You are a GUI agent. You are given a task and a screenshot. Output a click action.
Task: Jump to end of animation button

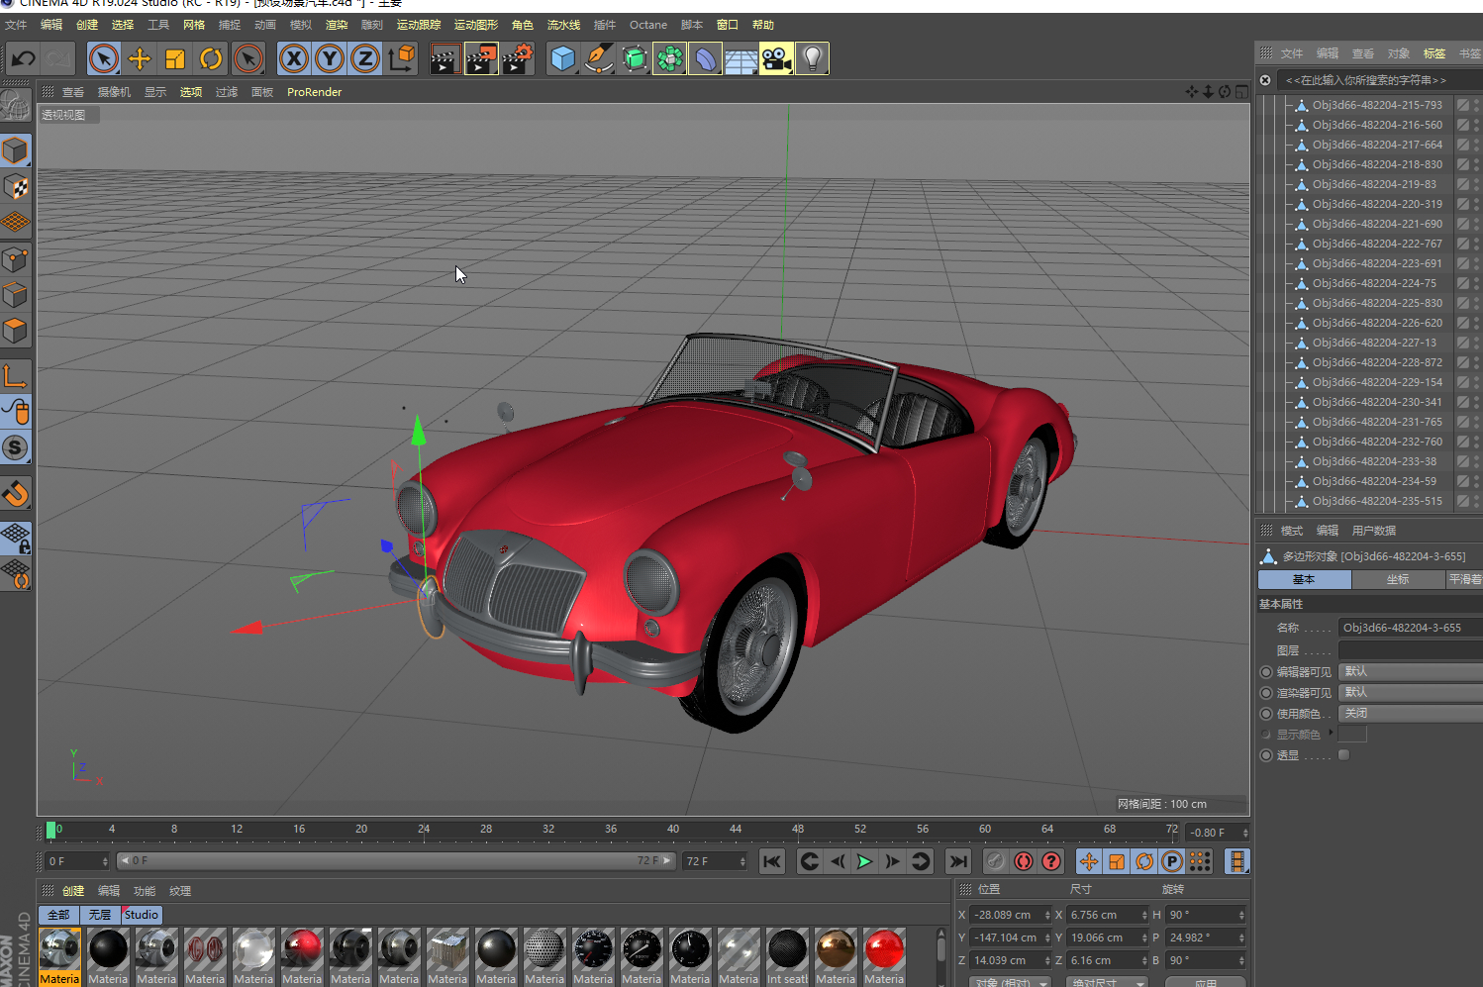957,861
